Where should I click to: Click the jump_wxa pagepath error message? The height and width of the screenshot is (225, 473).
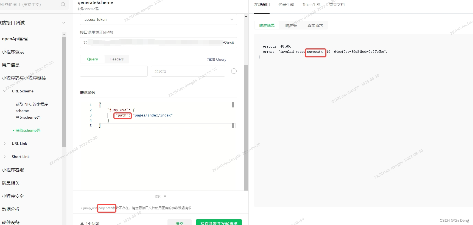coord(136,208)
